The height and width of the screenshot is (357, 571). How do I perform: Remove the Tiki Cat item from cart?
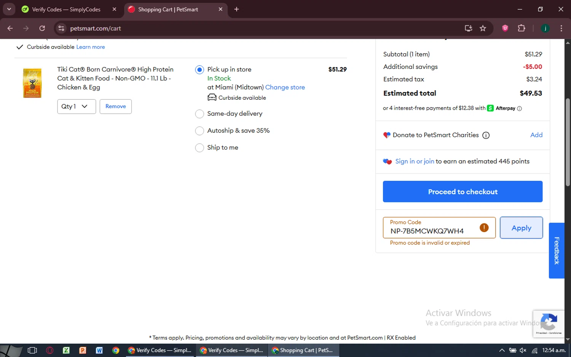tap(116, 107)
